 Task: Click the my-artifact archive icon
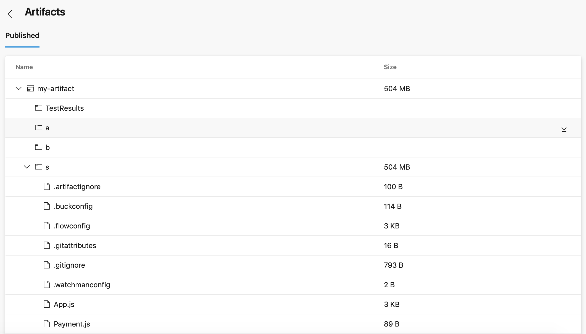coord(30,89)
